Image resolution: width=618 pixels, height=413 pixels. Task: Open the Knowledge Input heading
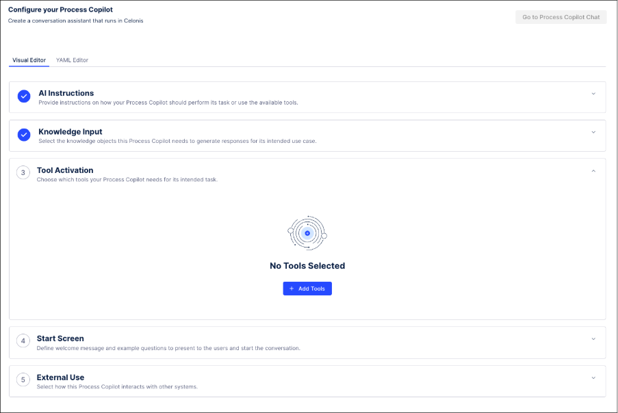click(x=70, y=132)
